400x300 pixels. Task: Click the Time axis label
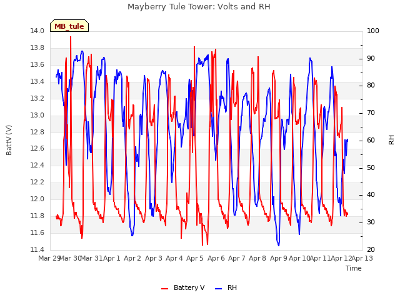point(354,268)
